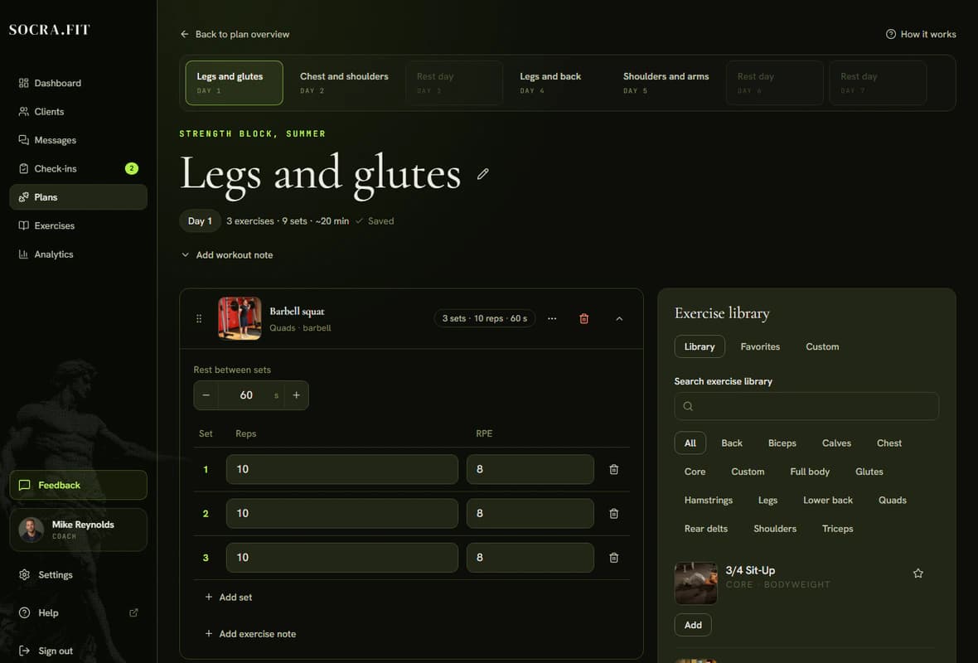View the Analytics page

(78, 254)
